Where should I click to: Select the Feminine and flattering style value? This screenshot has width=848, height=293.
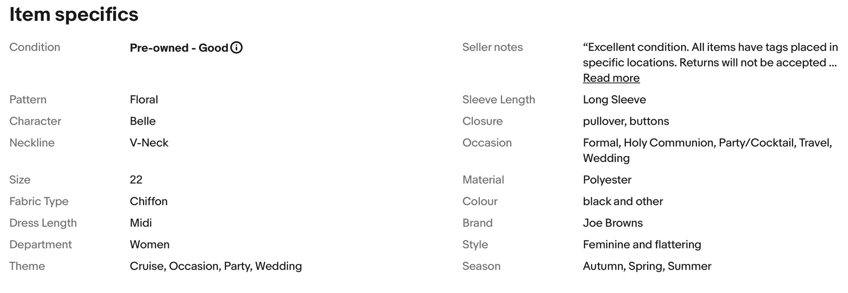point(642,245)
